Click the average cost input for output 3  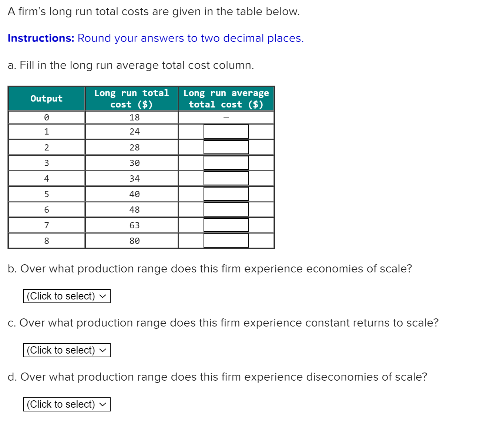tap(225, 162)
